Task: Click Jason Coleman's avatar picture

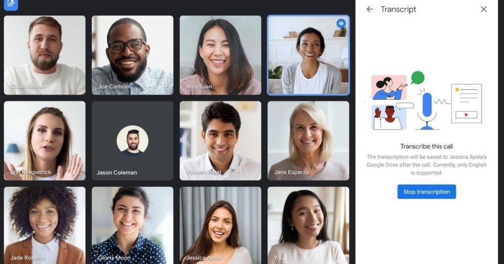Action: tap(132, 140)
